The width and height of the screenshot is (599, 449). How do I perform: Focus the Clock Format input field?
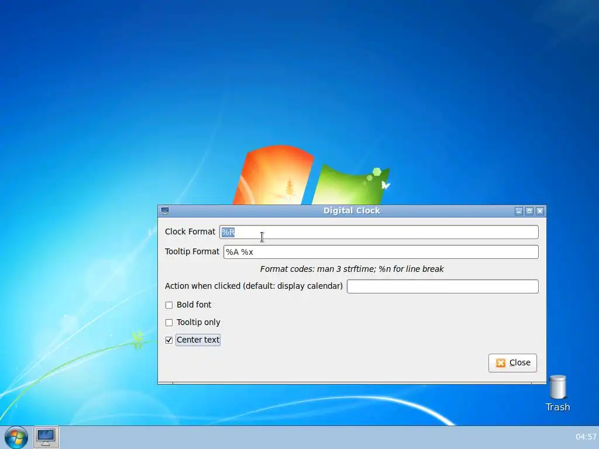[x=379, y=232]
